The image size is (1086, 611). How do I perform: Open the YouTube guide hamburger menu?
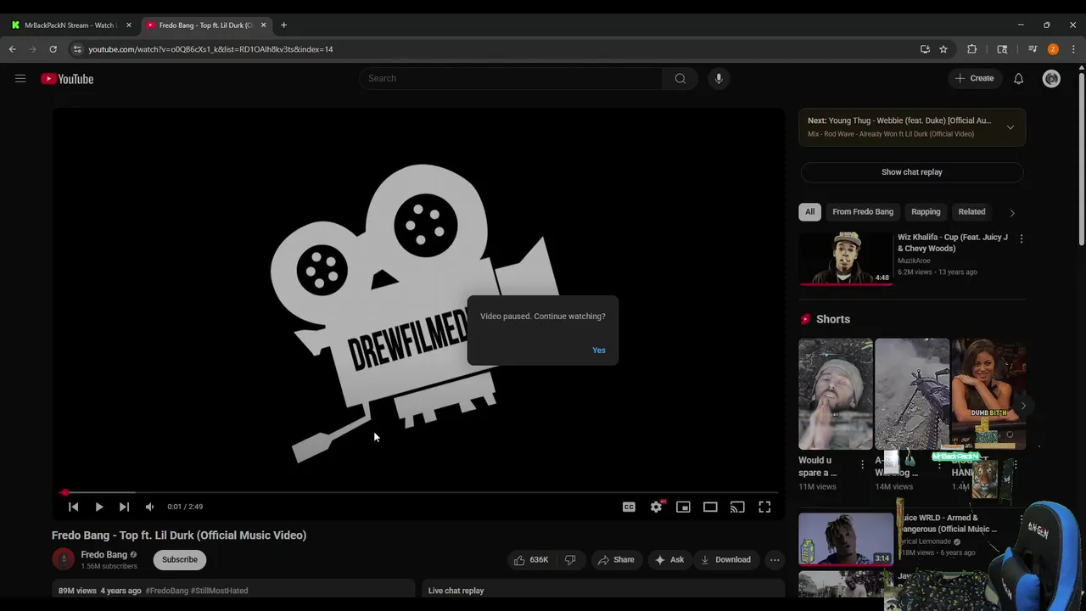(x=20, y=79)
